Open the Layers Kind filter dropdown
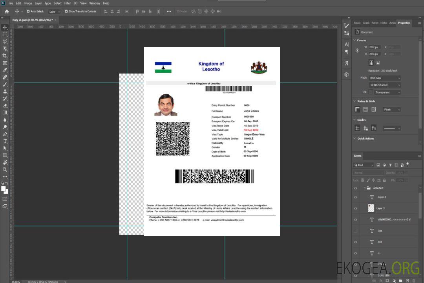This screenshot has height=283, width=424. click(x=364, y=165)
